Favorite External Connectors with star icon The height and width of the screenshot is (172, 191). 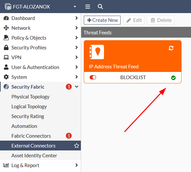pyautogui.click(x=77, y=146)
